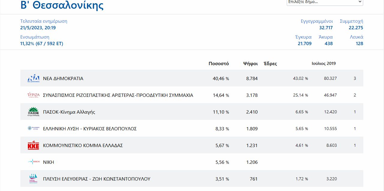
Task: Click the invalid votes value '438'
Action: (329, 44)
